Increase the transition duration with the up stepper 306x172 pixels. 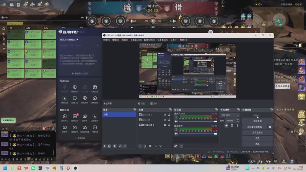[238, 120]
